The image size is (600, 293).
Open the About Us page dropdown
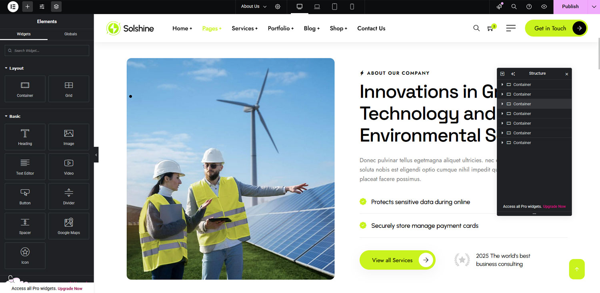[254, 7]
